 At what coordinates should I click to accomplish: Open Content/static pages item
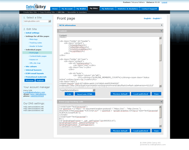click(x=38, y=56)
